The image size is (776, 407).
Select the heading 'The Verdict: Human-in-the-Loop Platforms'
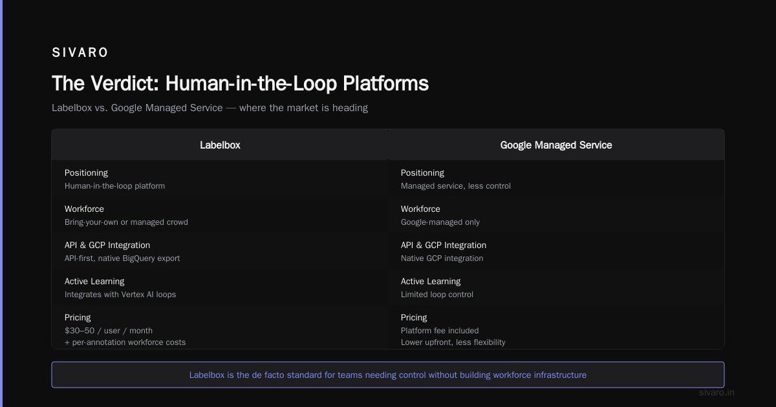pyautogui.click(x=240, y=83)
